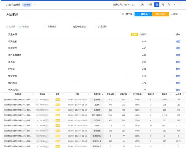Sort by 访客人数 column sort icon
The image size is (186, 149).
pos(129,94)
